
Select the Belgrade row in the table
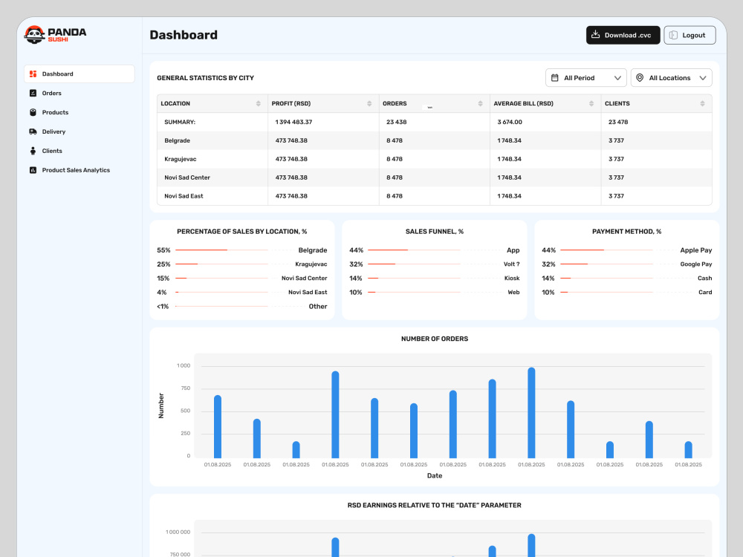(x=434, y=140)
